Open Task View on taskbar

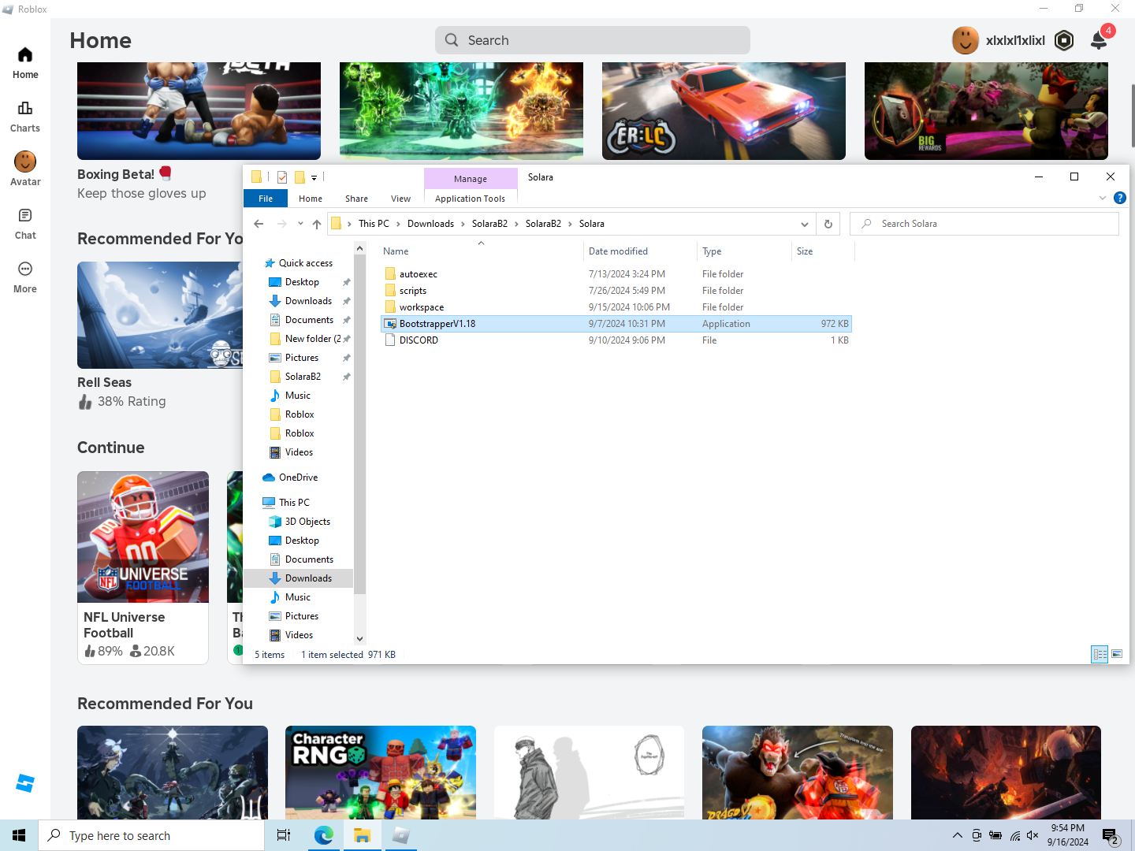click(284, 835)
